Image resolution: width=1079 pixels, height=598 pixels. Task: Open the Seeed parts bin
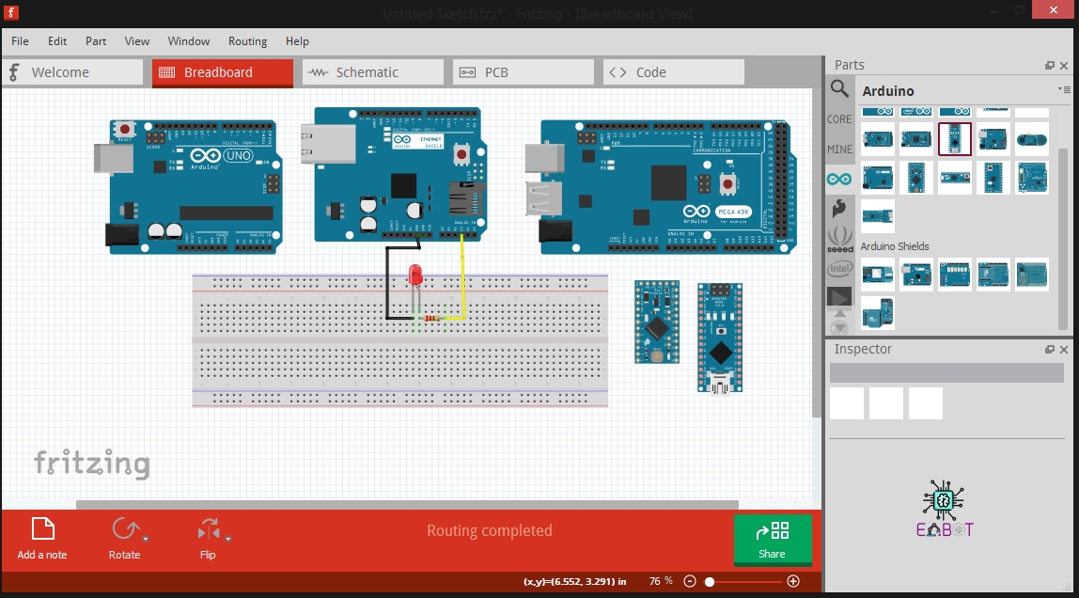(839, 239)
